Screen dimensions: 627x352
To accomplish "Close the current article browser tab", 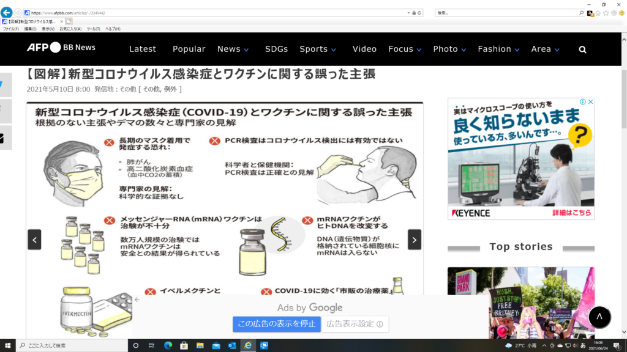I will [x=62, y=21].
